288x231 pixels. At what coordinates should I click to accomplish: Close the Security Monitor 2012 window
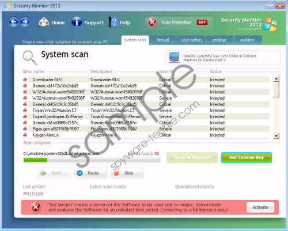tap(280, 6)
